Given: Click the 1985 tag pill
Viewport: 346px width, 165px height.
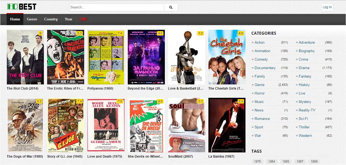Looking at the screenshot, I should pyautogui.click(x=286, y=161).
